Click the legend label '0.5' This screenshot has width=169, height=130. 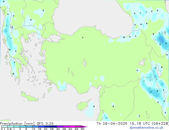tap(9, 129)
